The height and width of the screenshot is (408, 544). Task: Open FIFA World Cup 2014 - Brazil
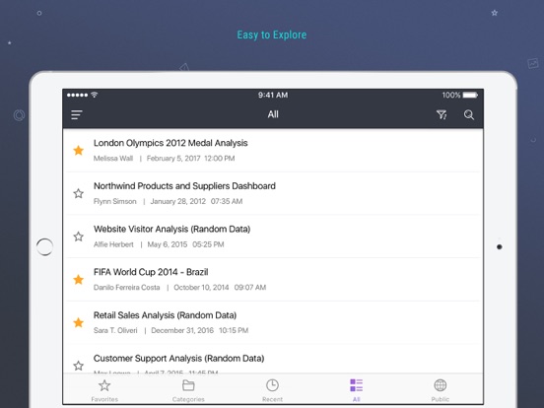coord(273,279)
